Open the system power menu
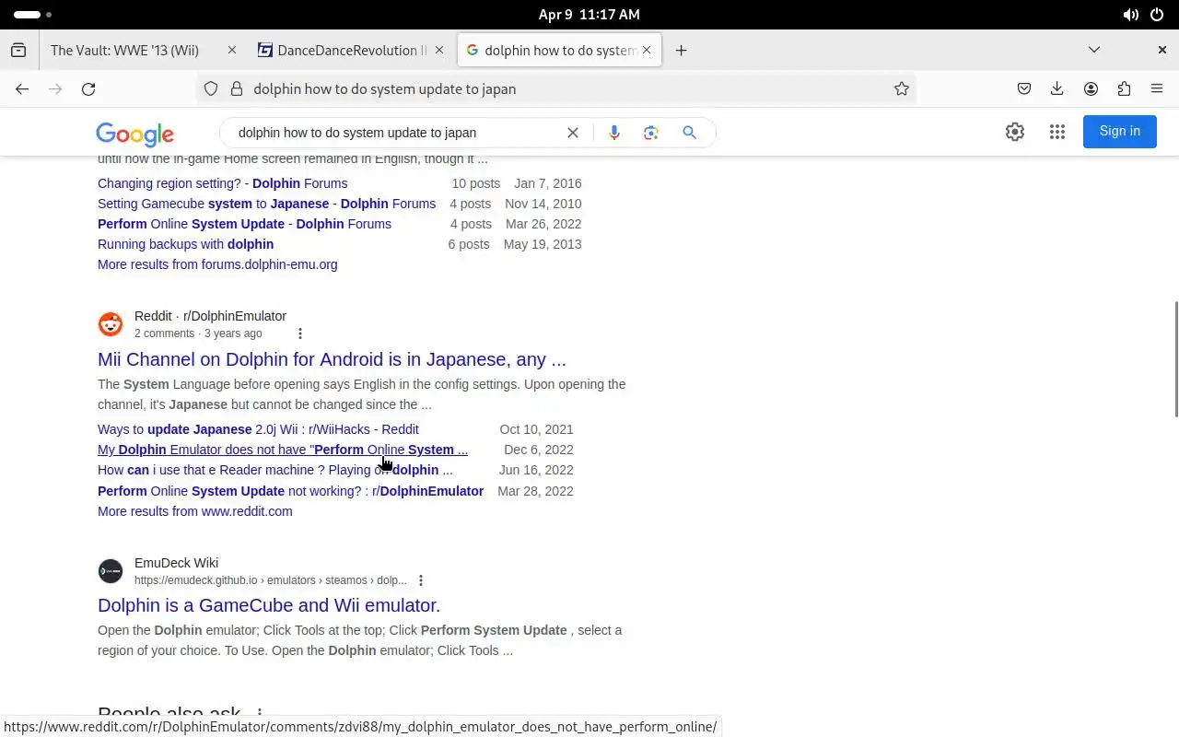 [1157, 15]
